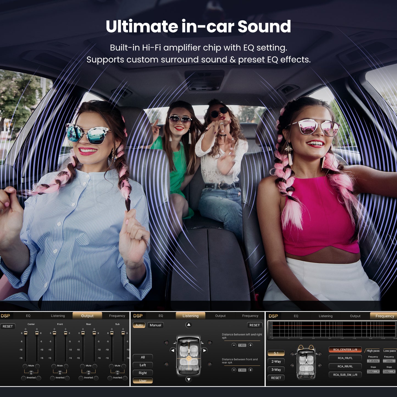Link the Center channel faders with the link icon

pyautogui.click(x=31, y=373)
